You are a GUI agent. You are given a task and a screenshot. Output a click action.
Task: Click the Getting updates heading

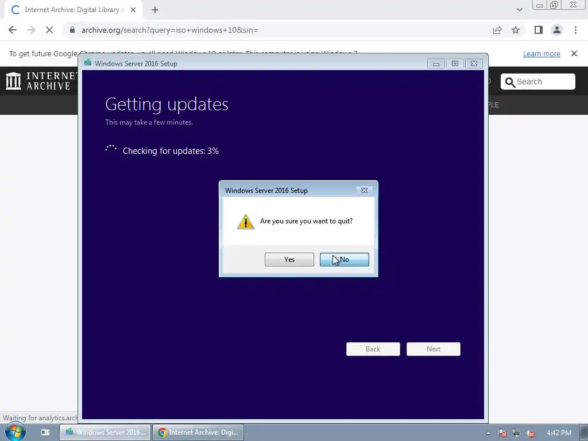coord(167,105)
